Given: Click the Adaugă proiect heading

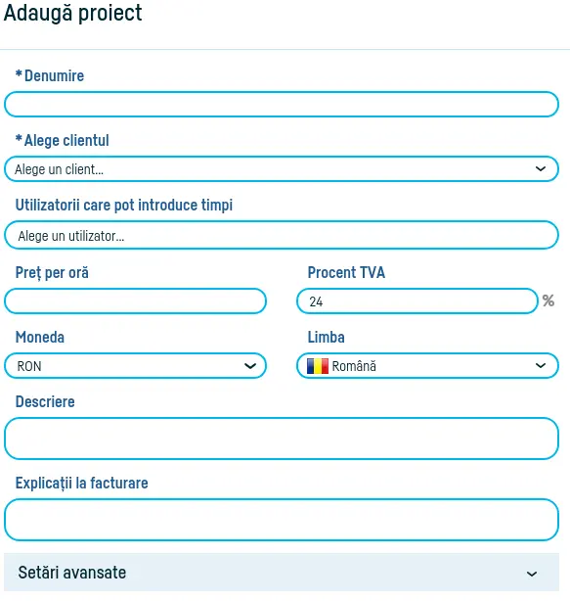Looking at the screenshot, I should pos(72,13).
